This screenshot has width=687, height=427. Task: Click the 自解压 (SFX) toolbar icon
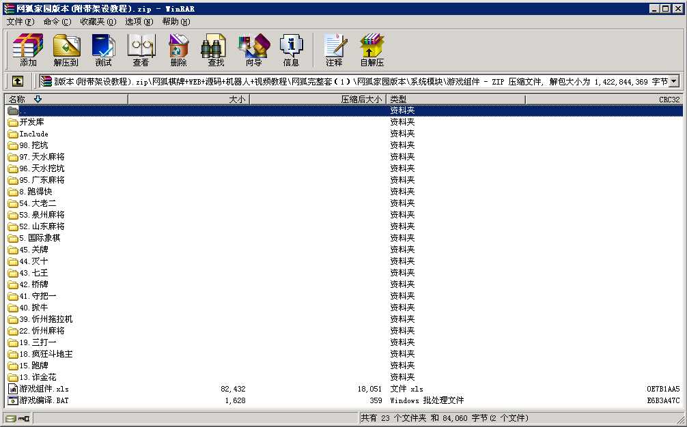pos(372,50)
